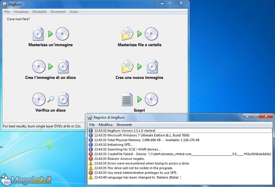Select the 'Crea l'immagine di un disco' label

[x=50, y=77]
